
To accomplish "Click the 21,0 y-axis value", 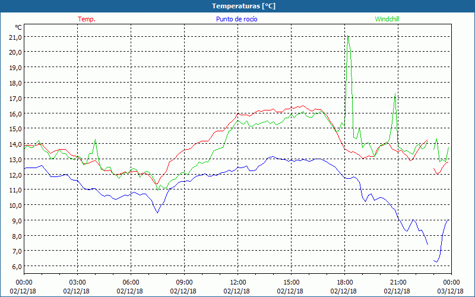I will point(15,37).
